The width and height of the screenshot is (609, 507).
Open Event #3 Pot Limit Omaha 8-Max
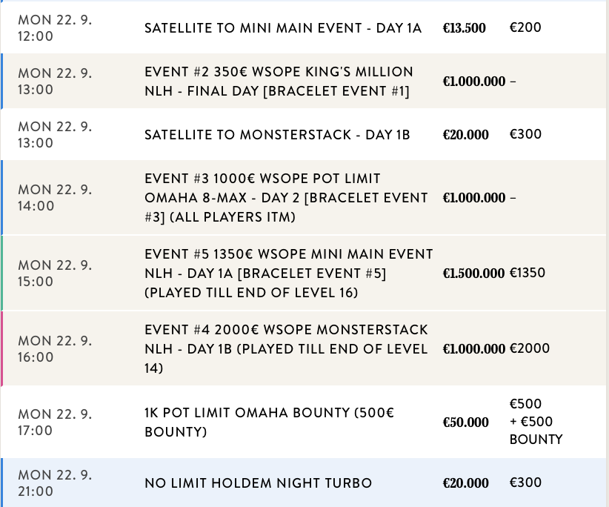(286, 198)
